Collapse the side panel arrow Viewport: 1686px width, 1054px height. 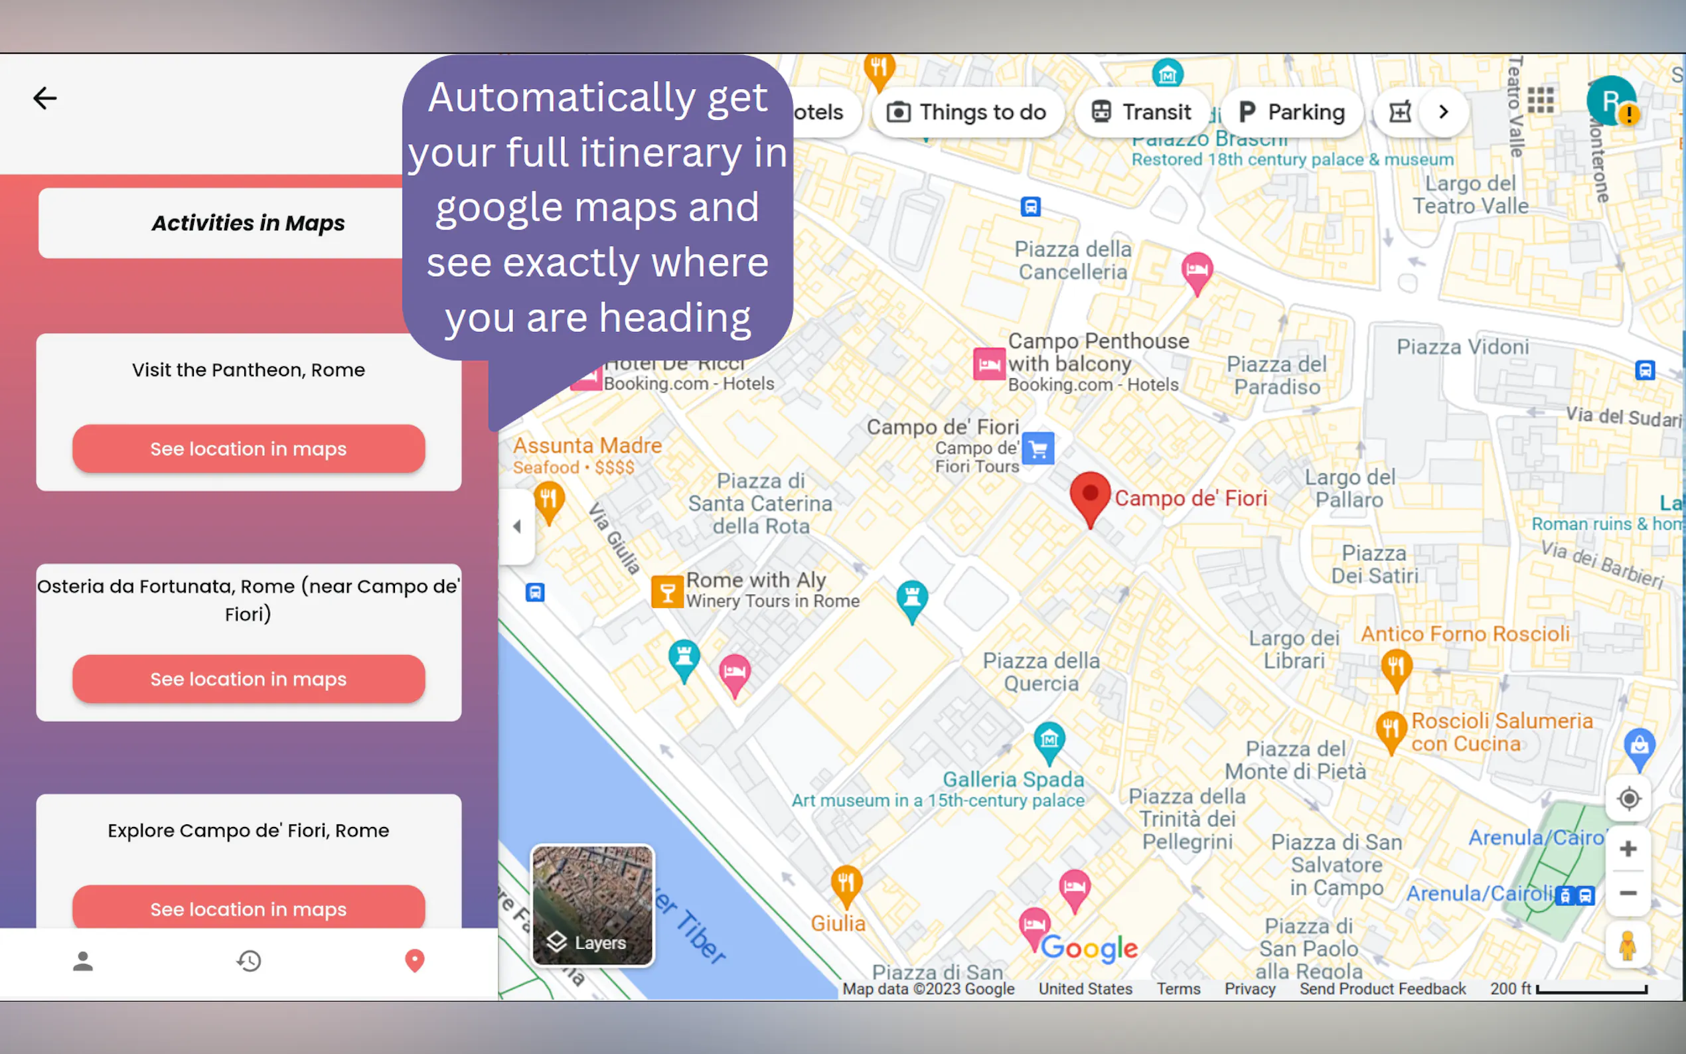517,527
